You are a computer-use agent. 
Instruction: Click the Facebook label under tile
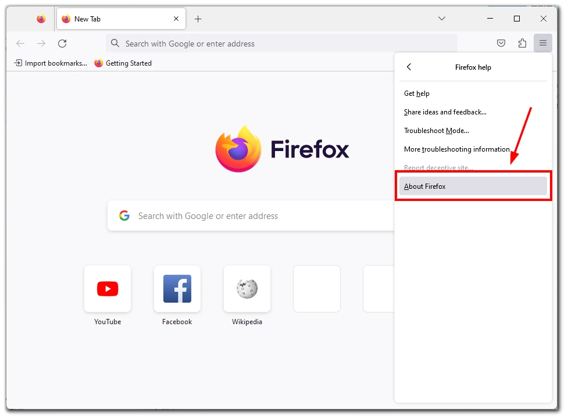tap(177, 321)
